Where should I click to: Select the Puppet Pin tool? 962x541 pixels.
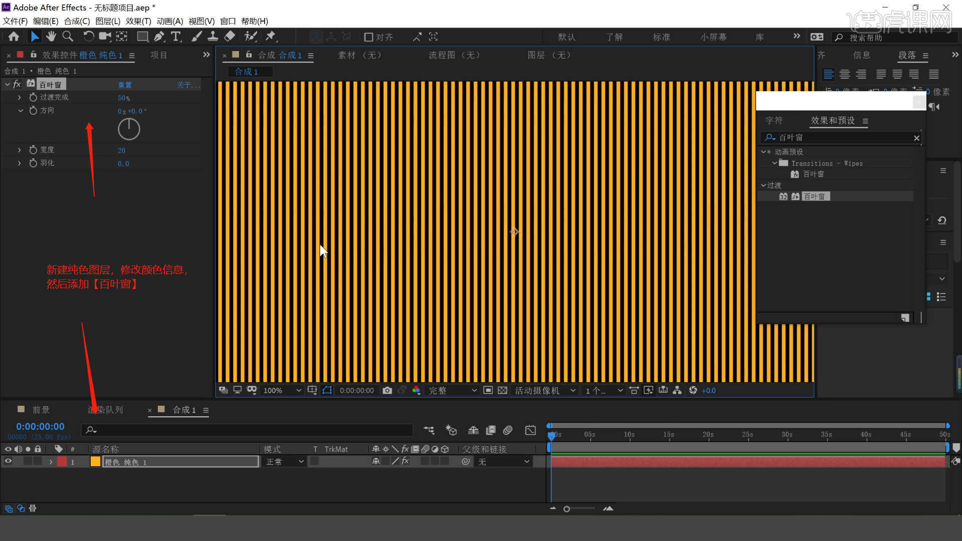271,37
